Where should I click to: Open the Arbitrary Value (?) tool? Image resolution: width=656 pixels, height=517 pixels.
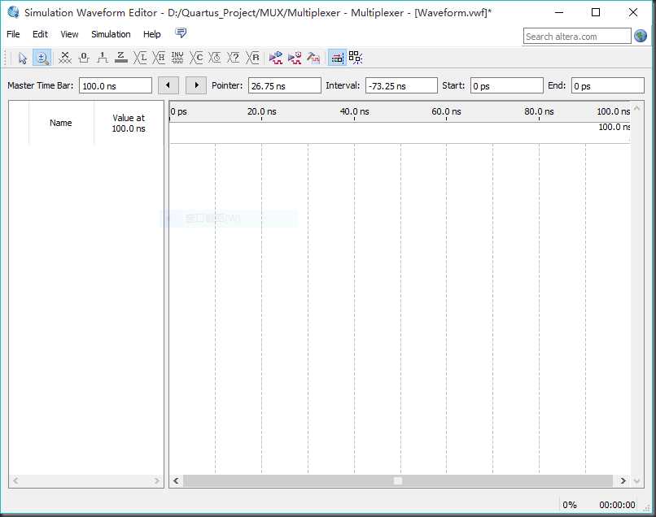click(x=234, y=58)
